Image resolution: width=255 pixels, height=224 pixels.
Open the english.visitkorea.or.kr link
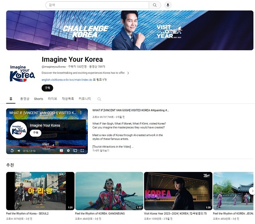tap(67, 80)
